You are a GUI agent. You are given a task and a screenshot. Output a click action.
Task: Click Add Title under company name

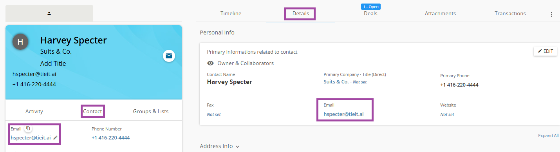[x=53, y=63]
